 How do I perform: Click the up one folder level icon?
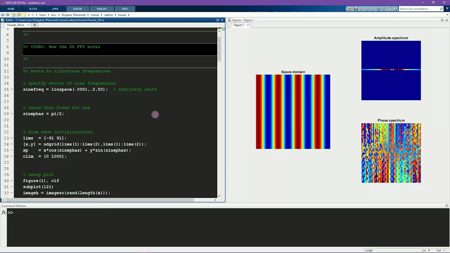click(13, 15)
